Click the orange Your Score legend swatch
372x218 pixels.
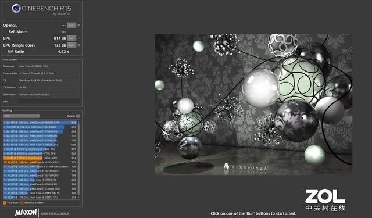[5, 202]
